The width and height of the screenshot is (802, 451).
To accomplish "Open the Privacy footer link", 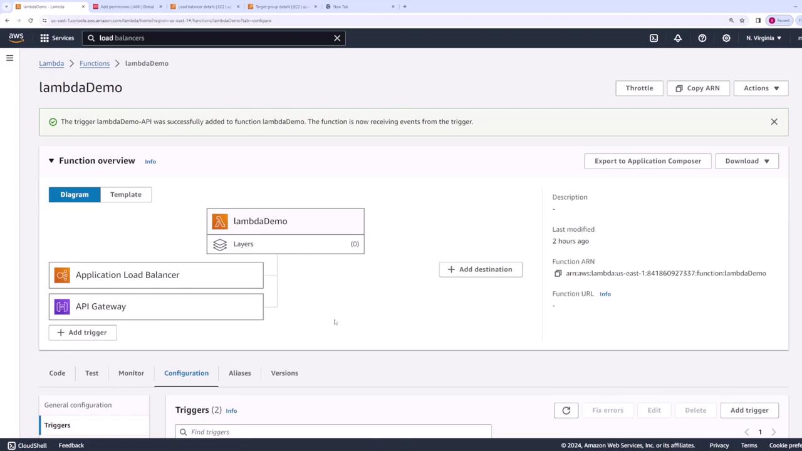I will [x=719, y=445].
